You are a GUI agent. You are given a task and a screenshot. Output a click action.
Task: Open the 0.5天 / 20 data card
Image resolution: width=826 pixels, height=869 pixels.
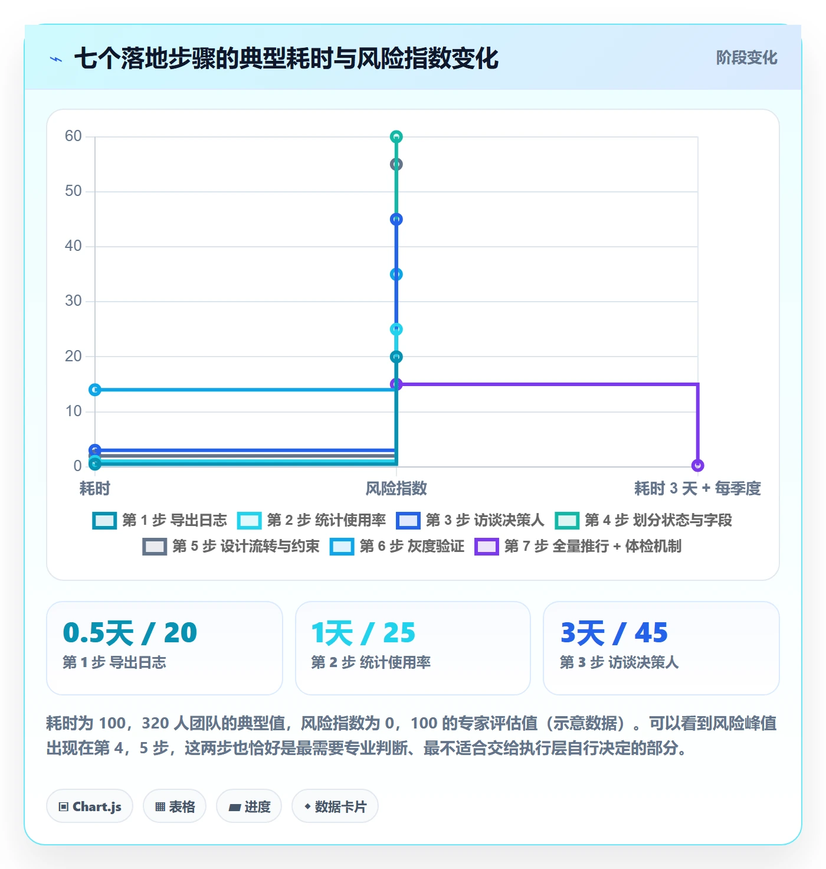(x=165, y=648)
